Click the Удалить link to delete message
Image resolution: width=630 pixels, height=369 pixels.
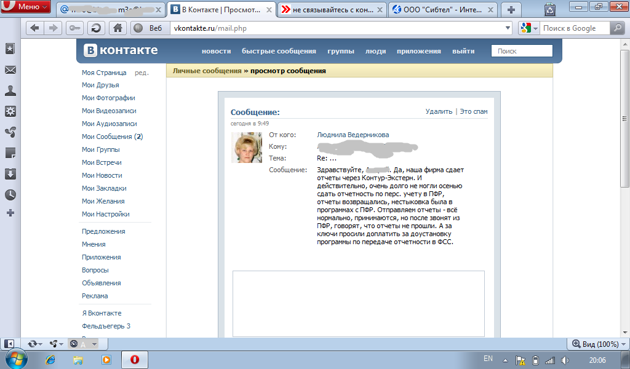(x=439, y=111)
